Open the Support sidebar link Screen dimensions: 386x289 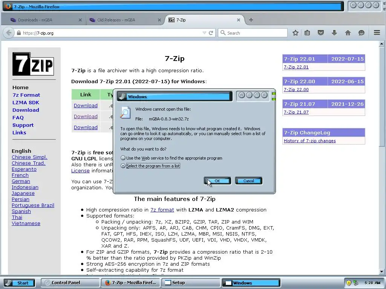point(23,125)
